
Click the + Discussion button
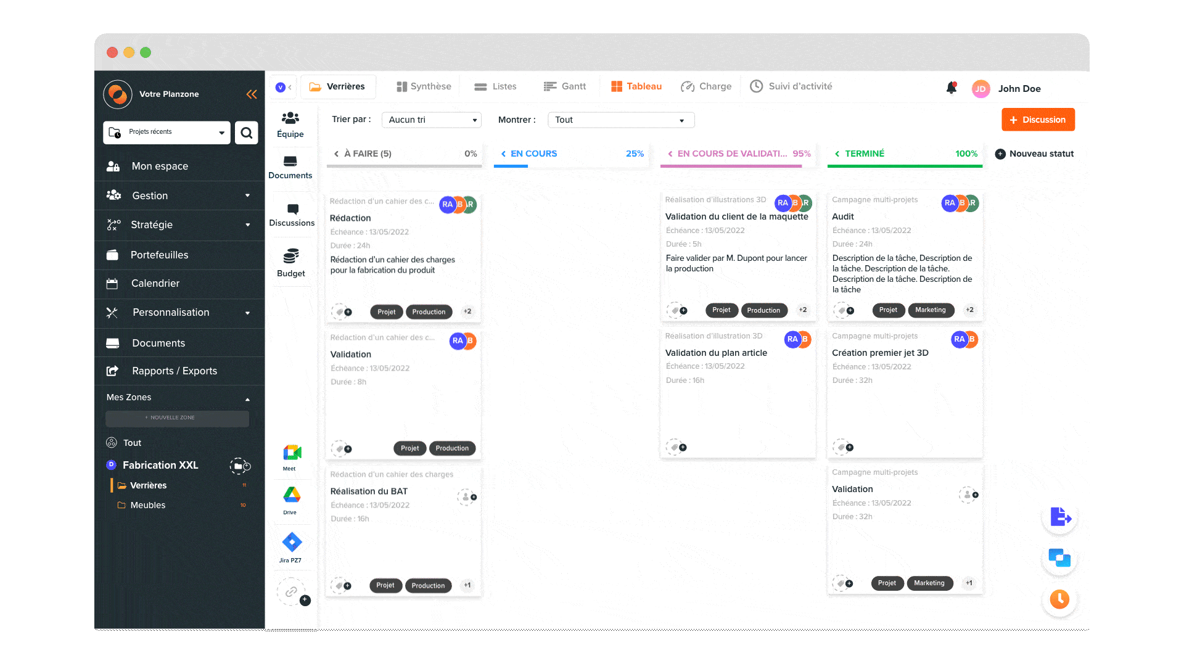click(1038, 119)
